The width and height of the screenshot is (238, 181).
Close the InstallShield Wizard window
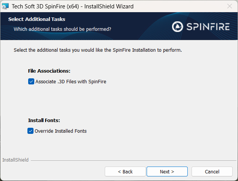pyautogui.click(x=229, y=6)
